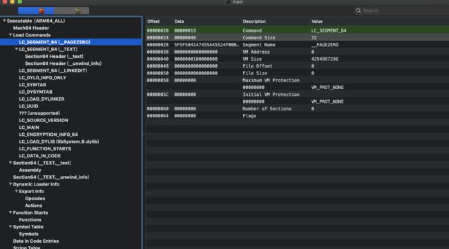
Task: Collapse the Symbol Table node
Action: click(10, 227)
